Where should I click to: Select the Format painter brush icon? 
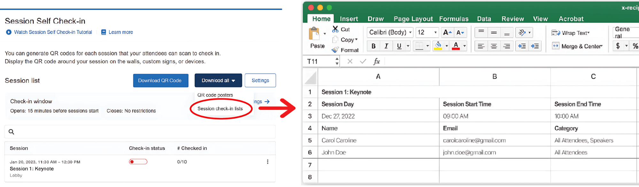(335, 50)
